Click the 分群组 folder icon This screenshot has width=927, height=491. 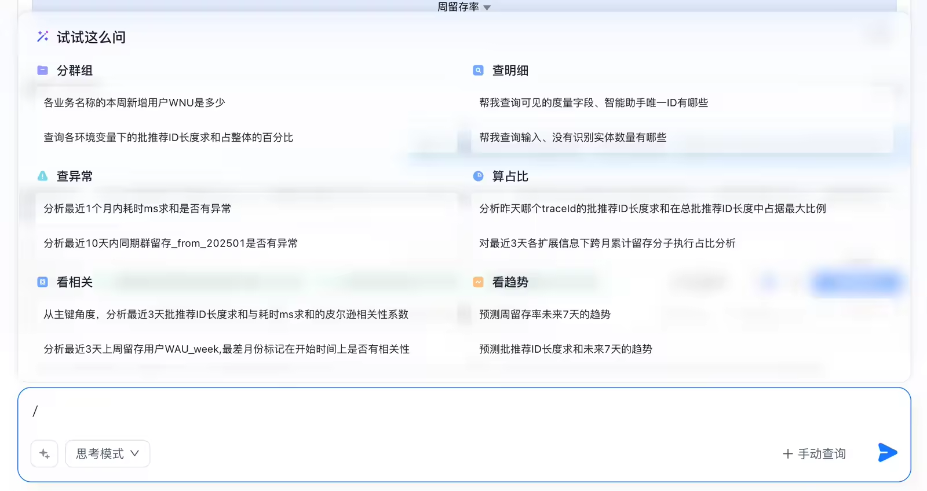point(43,71)
